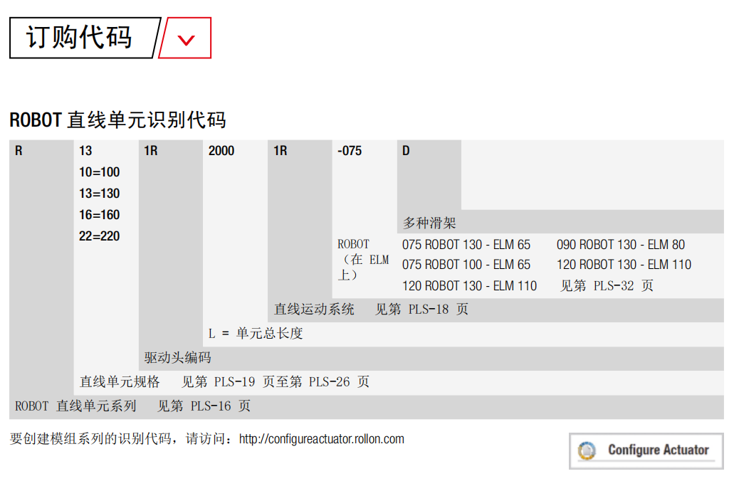Open the configureactuator.rollon.com link
The width and height of the screenshot is (734, 491).
pos(322,439)
